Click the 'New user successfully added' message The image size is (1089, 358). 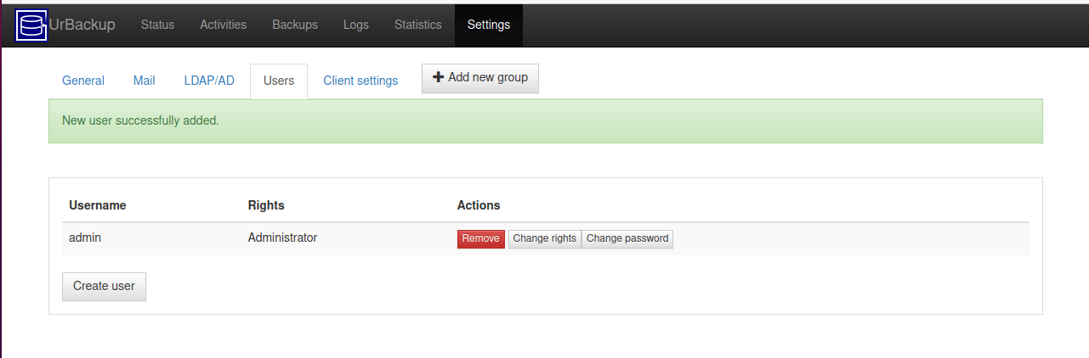pyautogui.click(x=141, y=120)
